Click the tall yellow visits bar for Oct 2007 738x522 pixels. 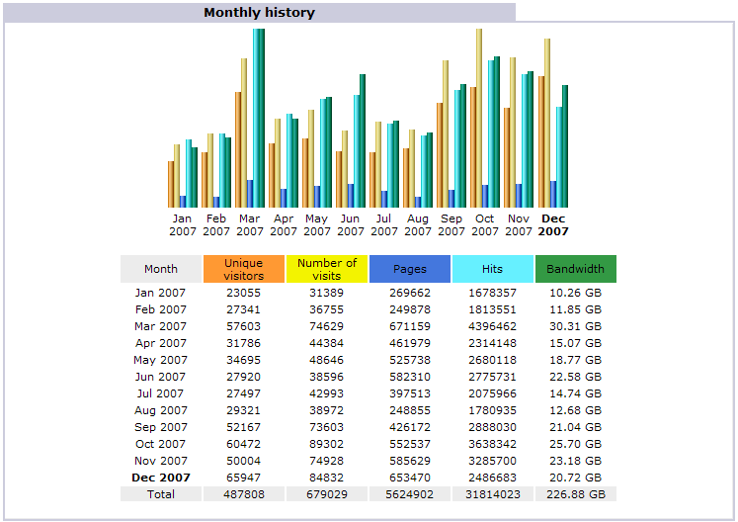point(479,117)
